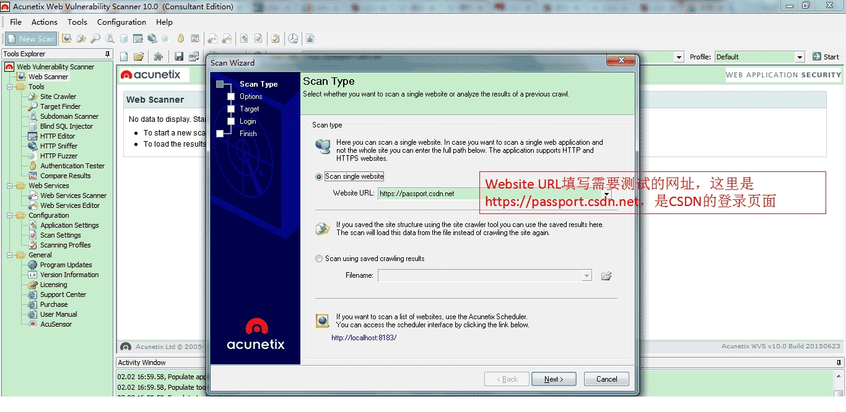Click the Website URL input field
The height and width of the screenshot is (412, 846).
[x=490, y=194]
